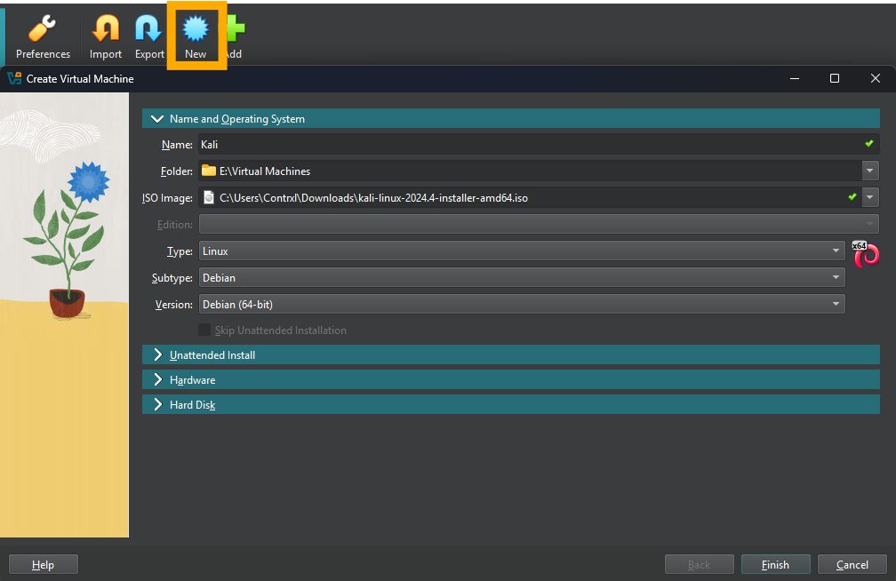The width and height of the screenshot is (896, 581).
Task: Click the Cancel button
Action: pyautogui.click(x=852, y=564)
